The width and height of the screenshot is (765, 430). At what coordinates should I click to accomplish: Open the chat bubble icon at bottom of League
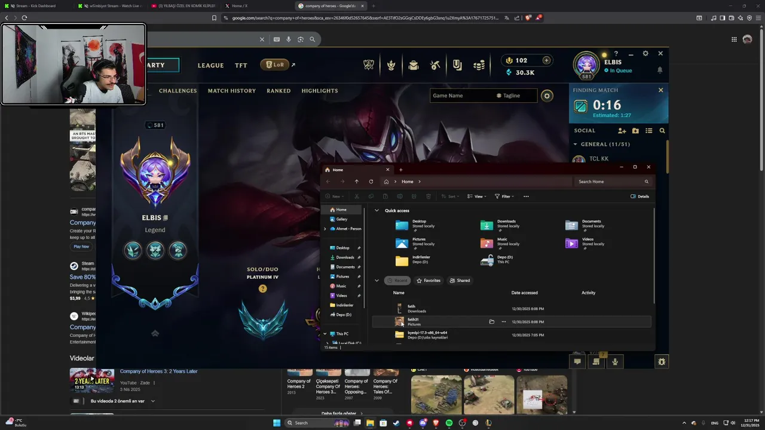[x=577, y=361]
